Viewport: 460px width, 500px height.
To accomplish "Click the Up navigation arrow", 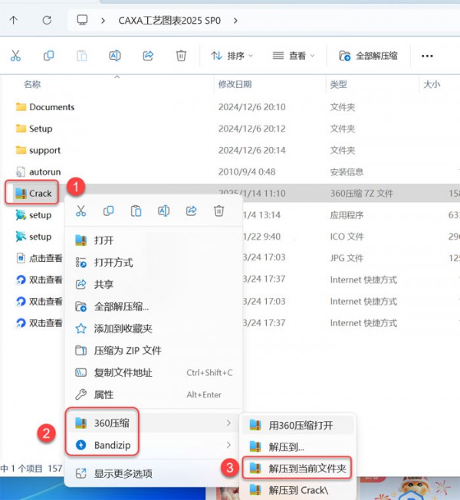I will point(13,21).
